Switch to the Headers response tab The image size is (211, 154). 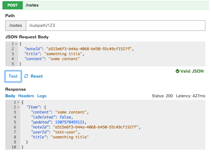(26, 96)
